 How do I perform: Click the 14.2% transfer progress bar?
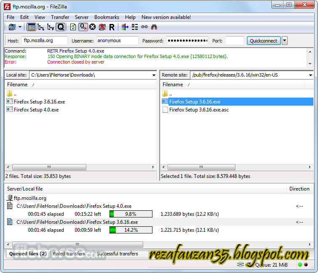click(x=131, y=230)
